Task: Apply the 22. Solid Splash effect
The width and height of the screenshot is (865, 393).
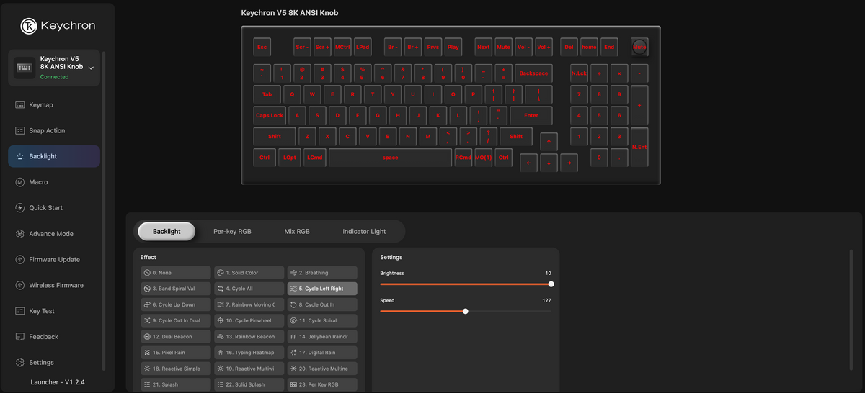Action: tap(249, 384)
